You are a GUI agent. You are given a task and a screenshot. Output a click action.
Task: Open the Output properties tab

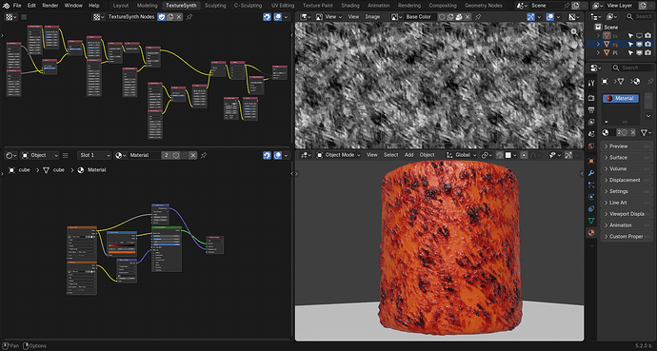pyautogui.click(x=591, y=110)
